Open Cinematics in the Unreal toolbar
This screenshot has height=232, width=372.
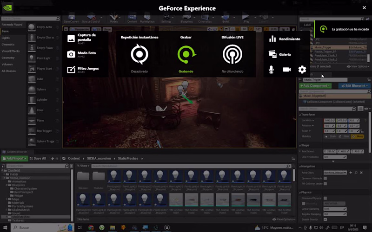coord(205,19)
